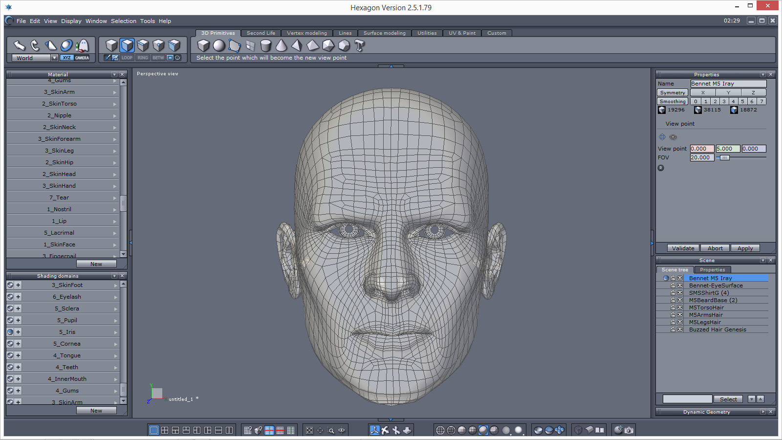Click New in Material panel
782x440 pixels.
[96, 264]
